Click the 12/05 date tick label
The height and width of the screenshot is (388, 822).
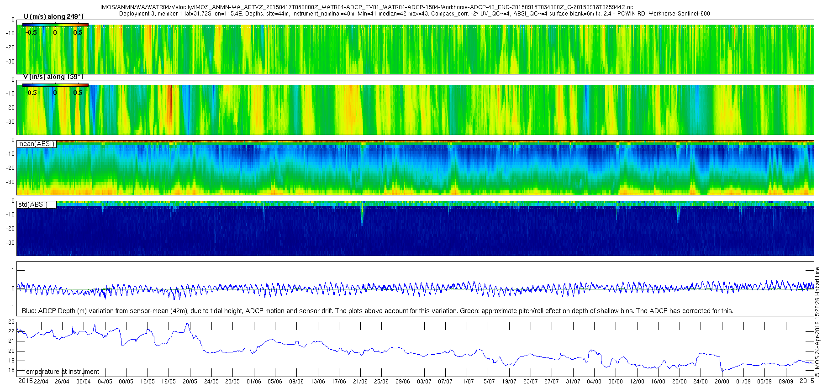pyautogui.click(x=147, y=382)
